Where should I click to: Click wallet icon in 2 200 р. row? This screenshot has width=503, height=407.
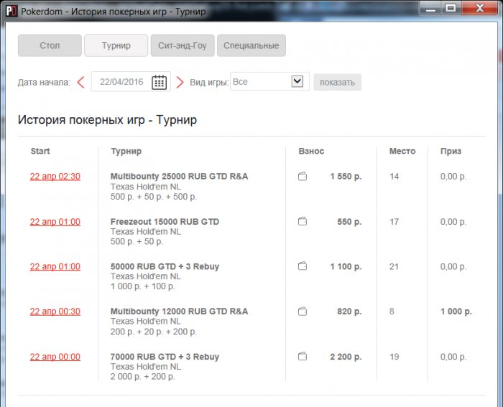303,356
